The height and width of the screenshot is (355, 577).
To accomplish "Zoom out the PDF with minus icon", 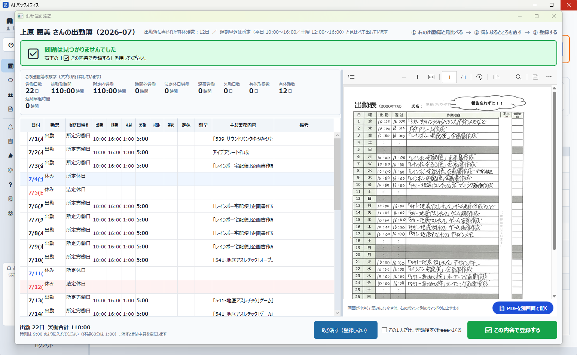I will (x=404, y=77).
